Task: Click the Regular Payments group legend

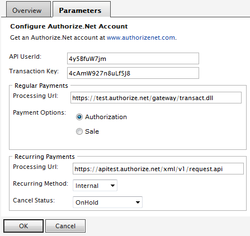Action: (x=41, y=86)
